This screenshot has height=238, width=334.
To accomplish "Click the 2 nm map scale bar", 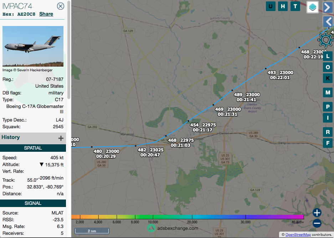I will point(92,231).
